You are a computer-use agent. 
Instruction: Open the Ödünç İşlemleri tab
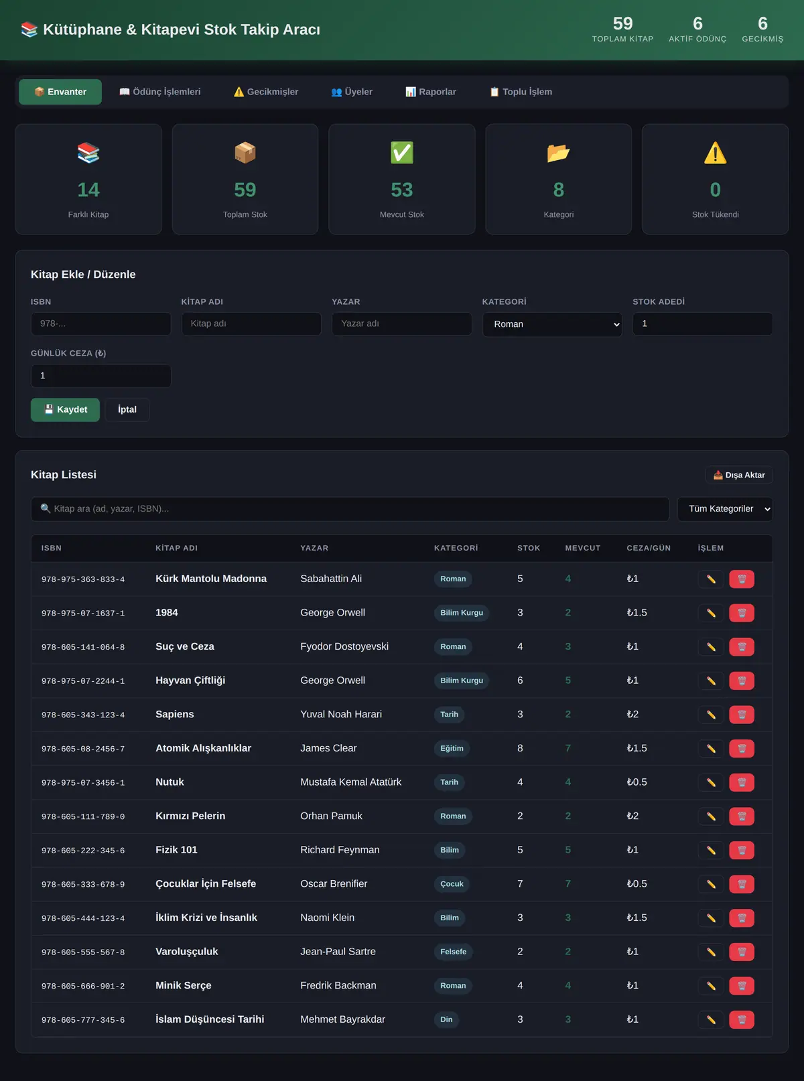coord(159,92)
